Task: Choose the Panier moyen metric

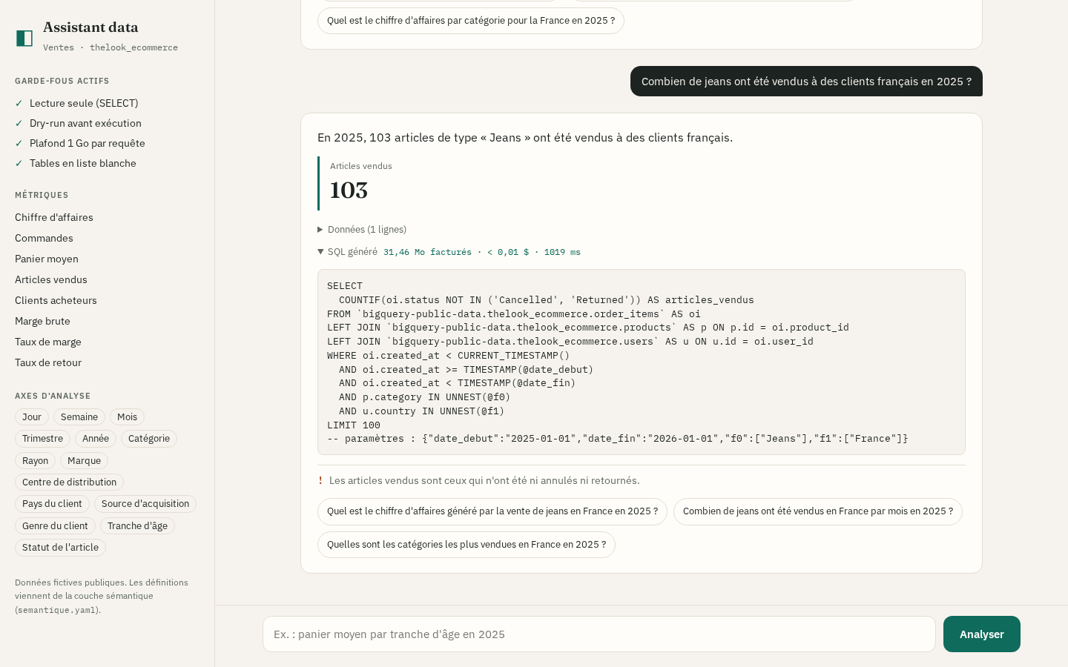Action: point(47,259)
